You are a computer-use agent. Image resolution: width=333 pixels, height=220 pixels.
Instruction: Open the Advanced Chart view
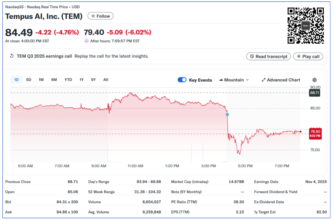pos(281,80)
